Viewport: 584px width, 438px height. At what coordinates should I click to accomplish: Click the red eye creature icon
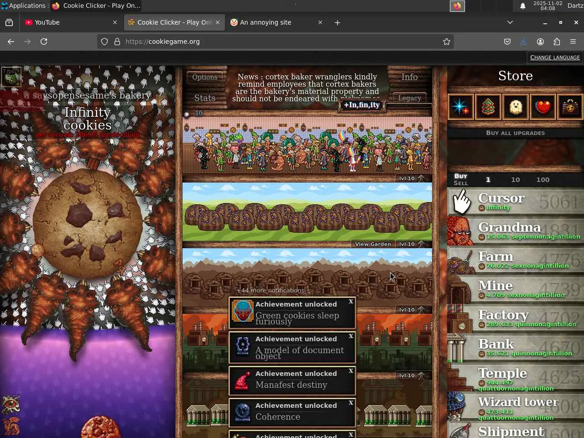point(11,404)
